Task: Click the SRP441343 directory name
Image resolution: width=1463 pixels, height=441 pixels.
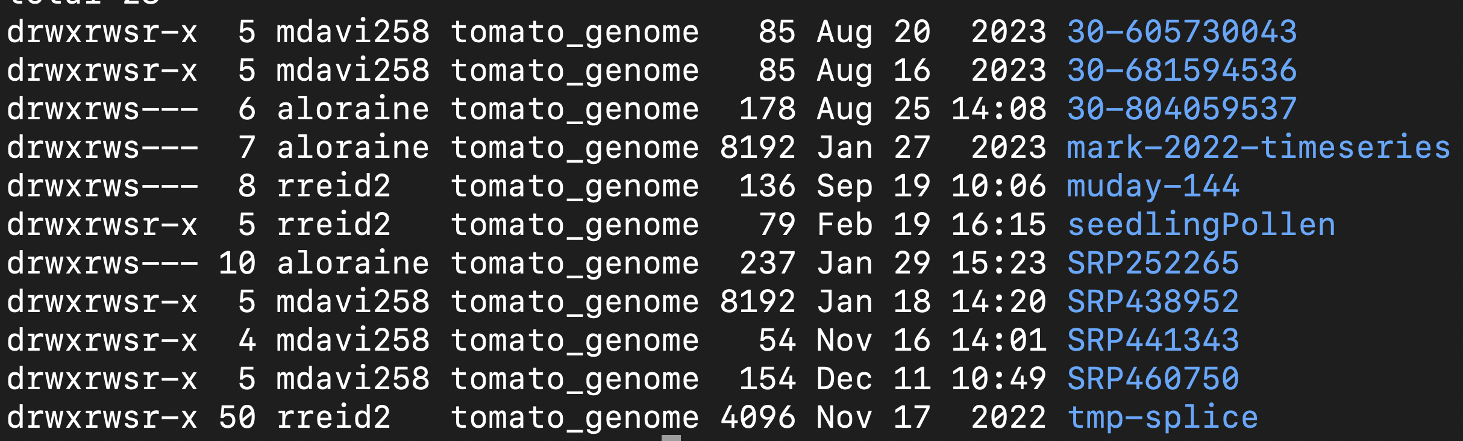Action: (x=1153, y=340)
